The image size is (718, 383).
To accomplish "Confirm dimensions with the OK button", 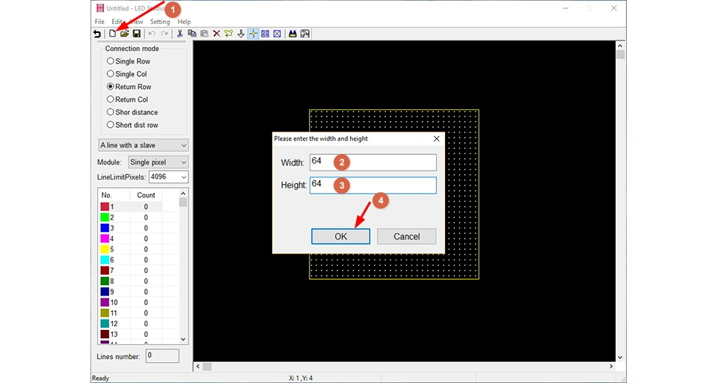I will 341,236.
